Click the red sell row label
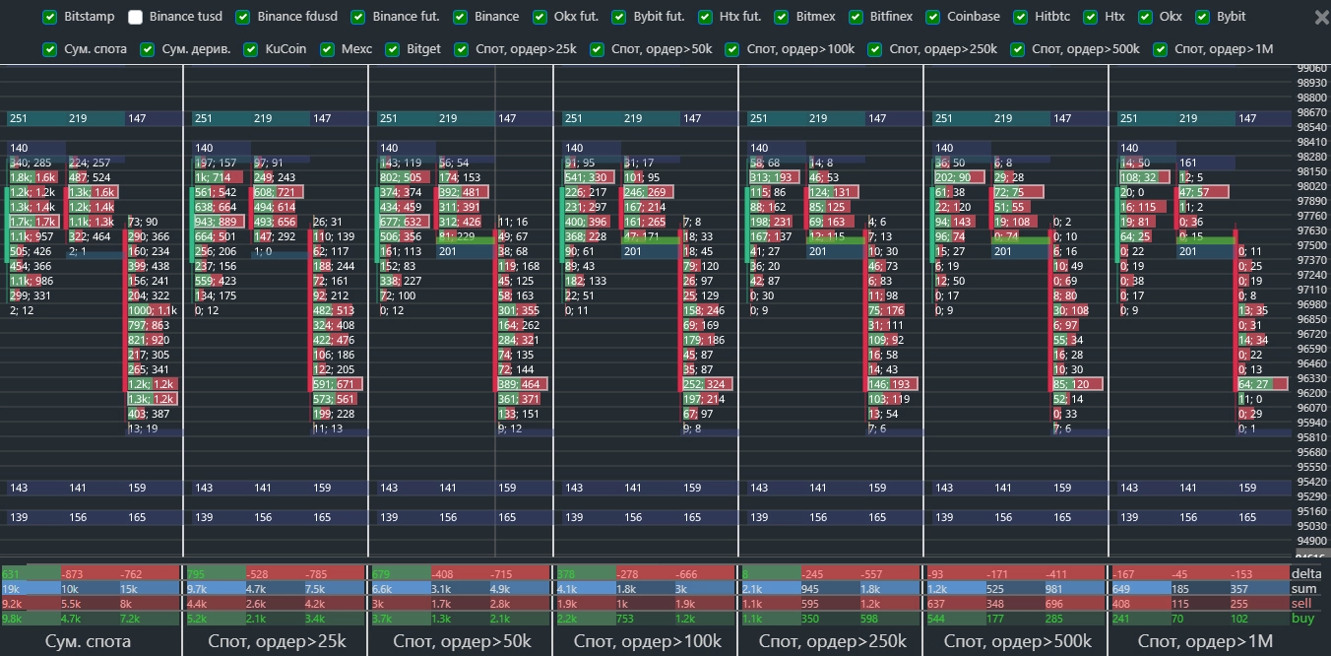The width and height of the screenshot is (1331, 656). point(1301,603)
